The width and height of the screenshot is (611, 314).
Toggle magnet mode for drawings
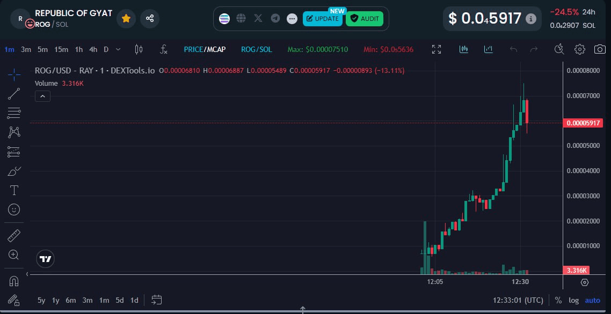[14, 281]
